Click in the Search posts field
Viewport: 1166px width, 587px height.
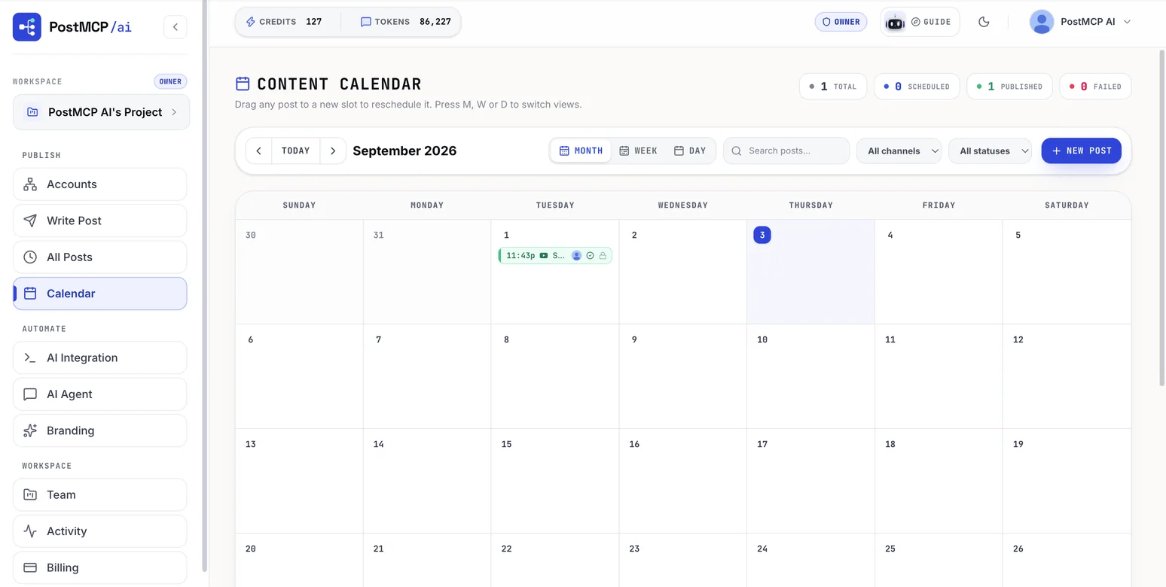[786, 151]
